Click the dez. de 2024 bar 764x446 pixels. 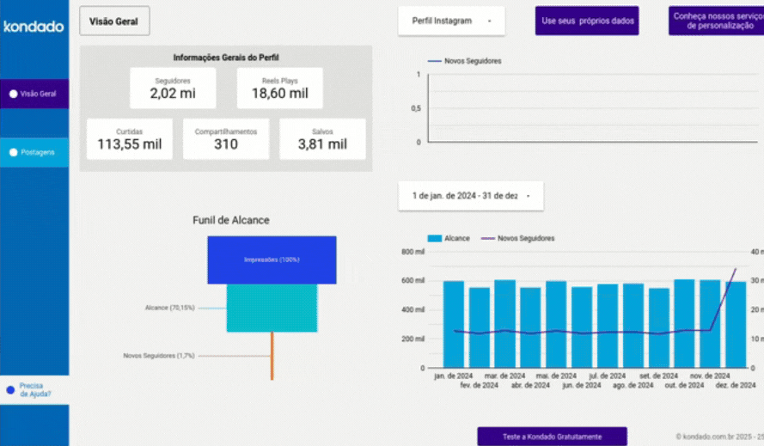coord(735,324)
